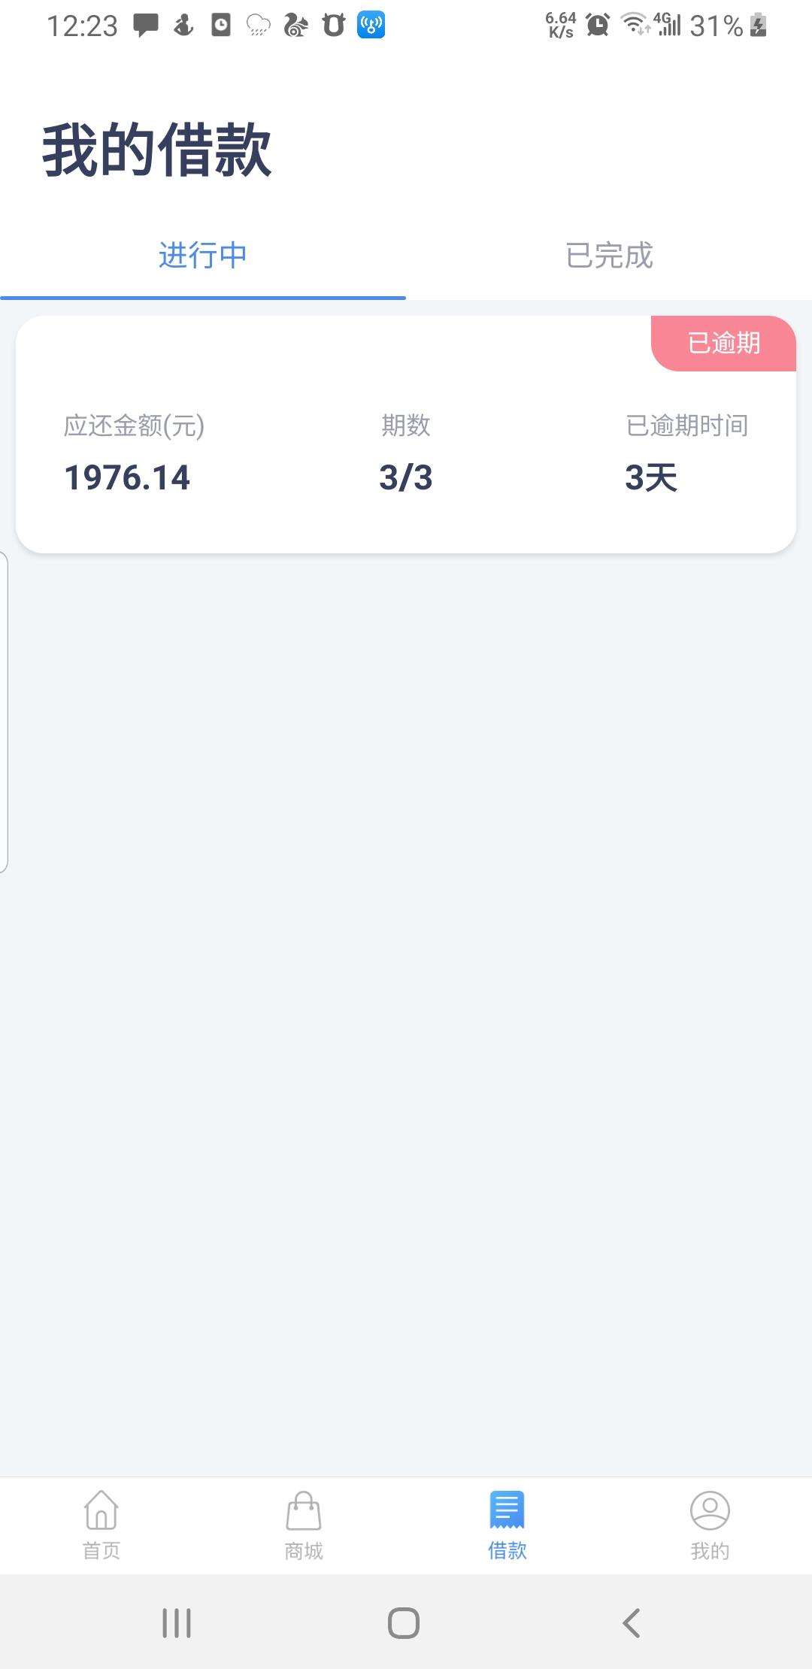Open the 我的 profile icon
This screenshot has height=1669, width=812.
coord(710,1510)
